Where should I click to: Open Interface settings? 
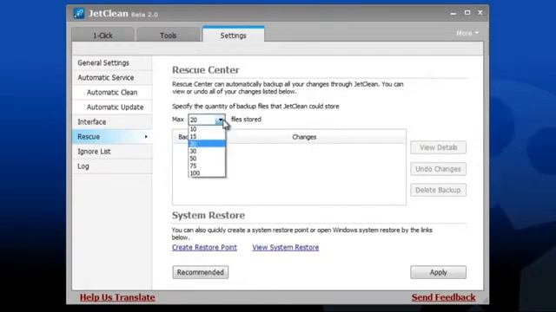(x=112, y=122)
